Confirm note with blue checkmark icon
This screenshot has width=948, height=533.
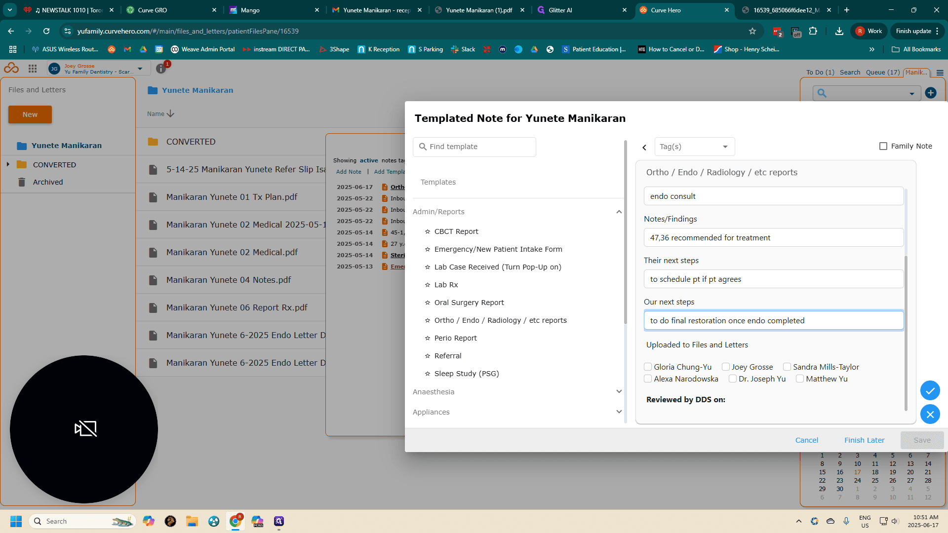coord(930,391)
